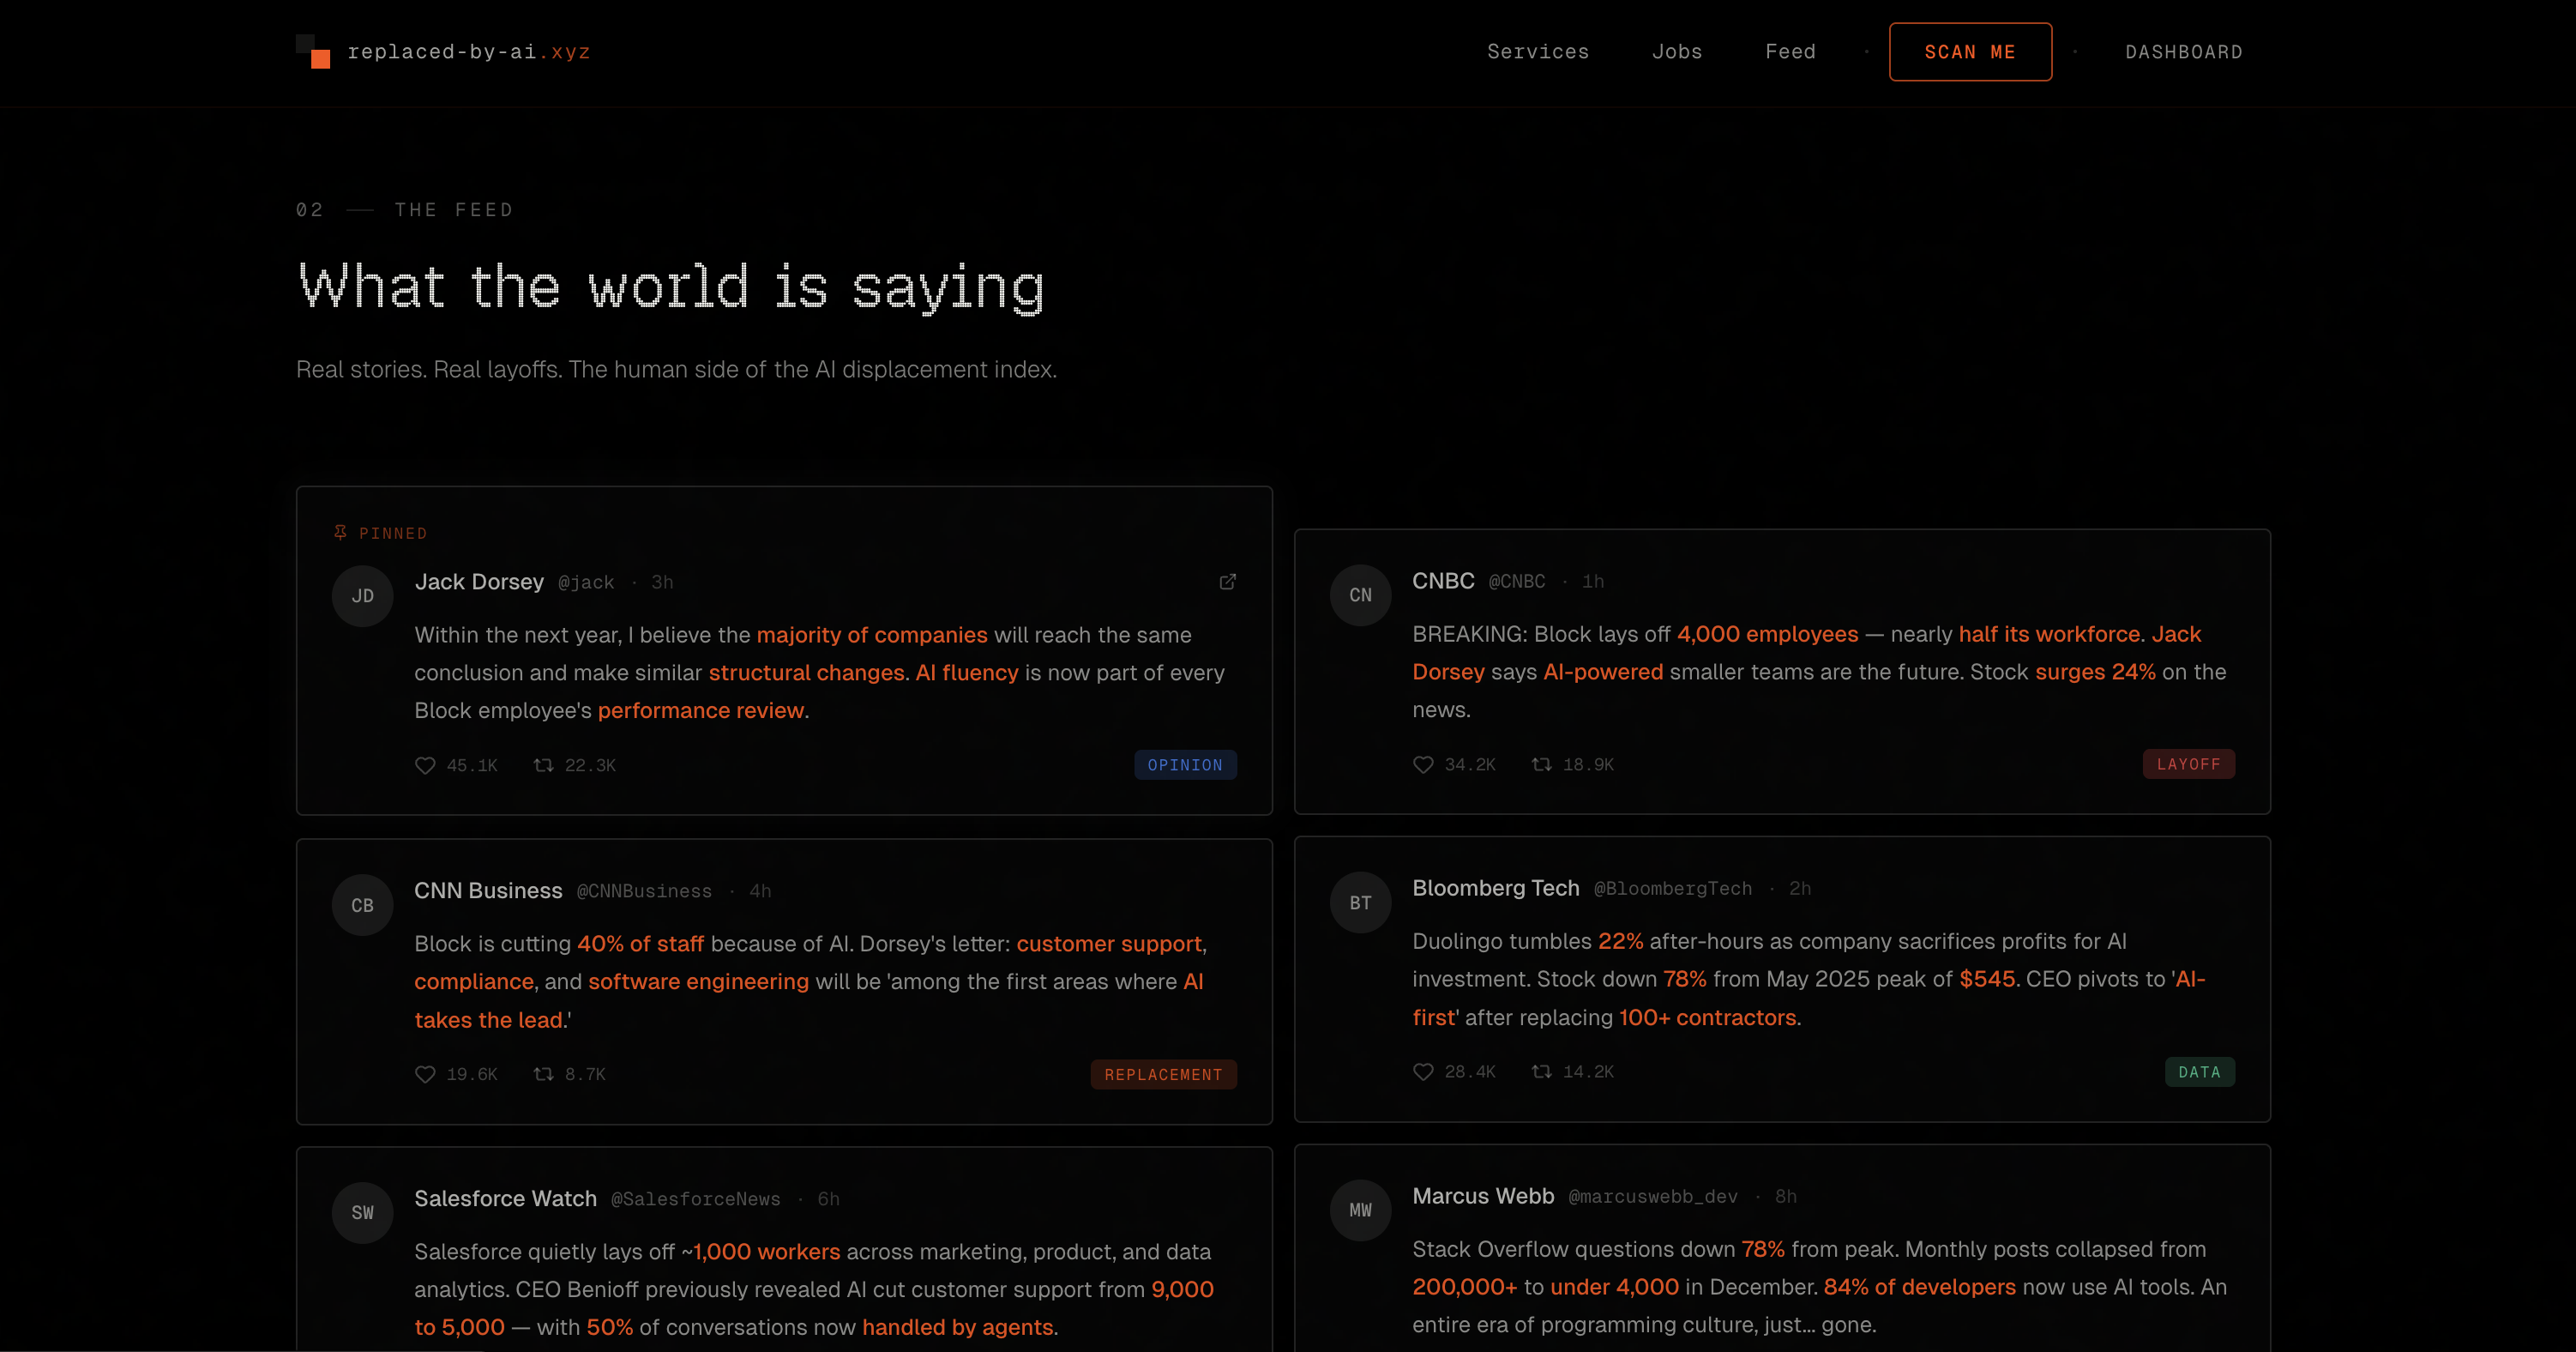Select the LAYOFF tag on CNBC's post
The width and height of the screenshot is (2576, 1352).
point(2189,764)
